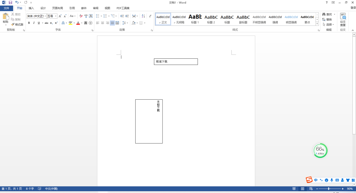Click the clear formatting eraser icon

pyautogui.click(x=81, y=16)
